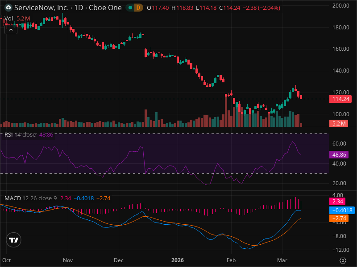Click the change value −2.38 (−2.04%)

coord(262,8)
